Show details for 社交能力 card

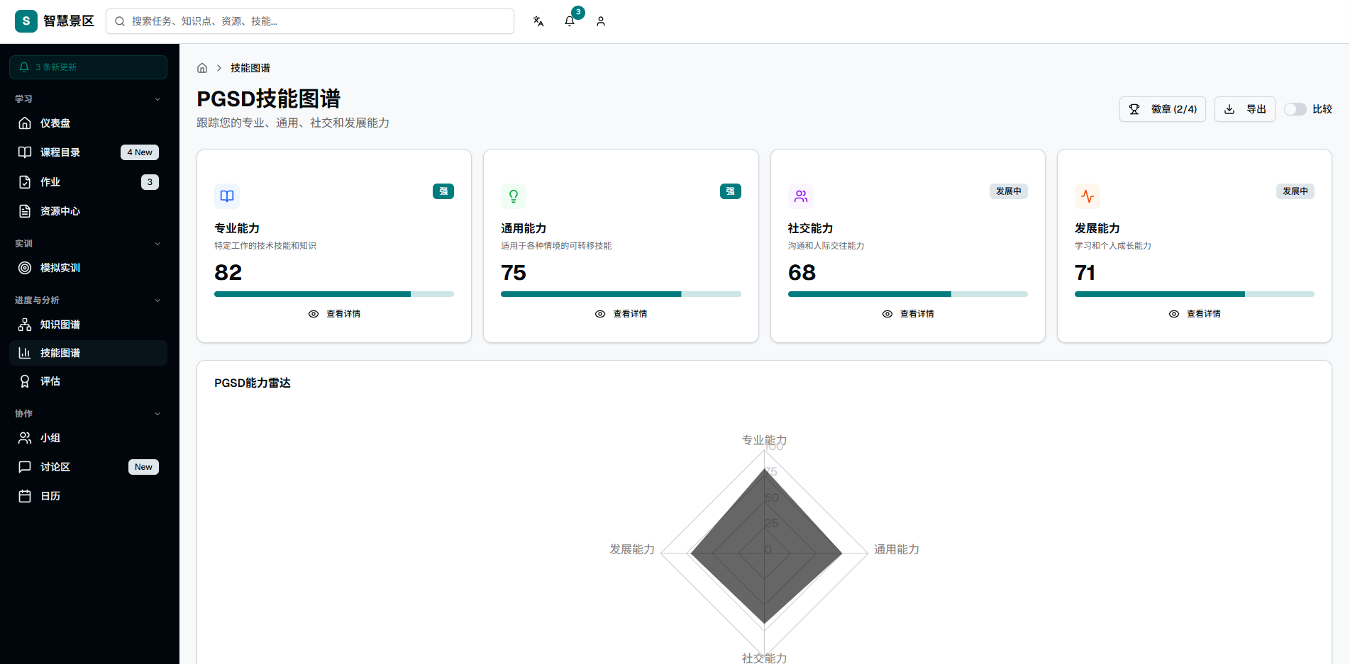tap(908, 314)
